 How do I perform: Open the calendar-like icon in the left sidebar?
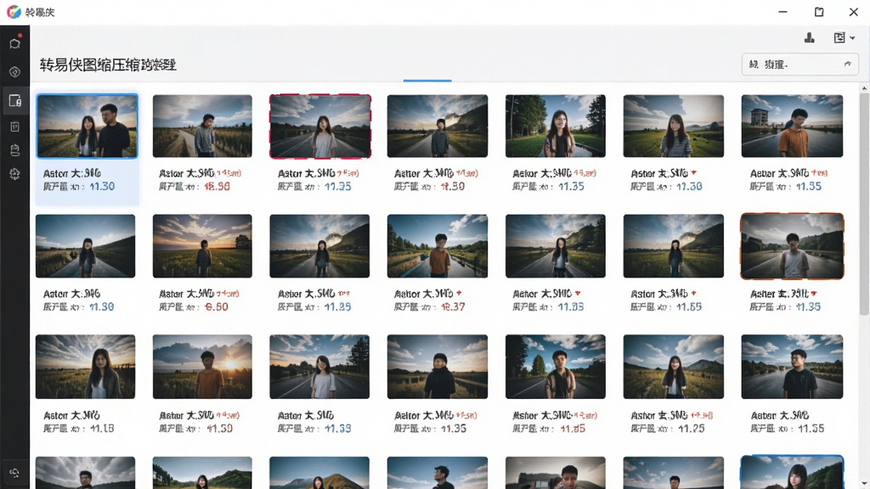coord(15,127)
